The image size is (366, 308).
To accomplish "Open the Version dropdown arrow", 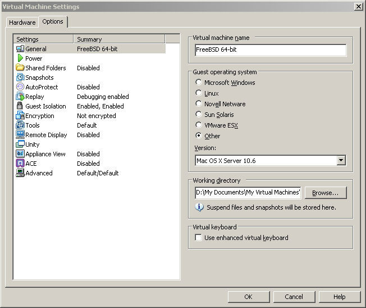I will [341, 161].
